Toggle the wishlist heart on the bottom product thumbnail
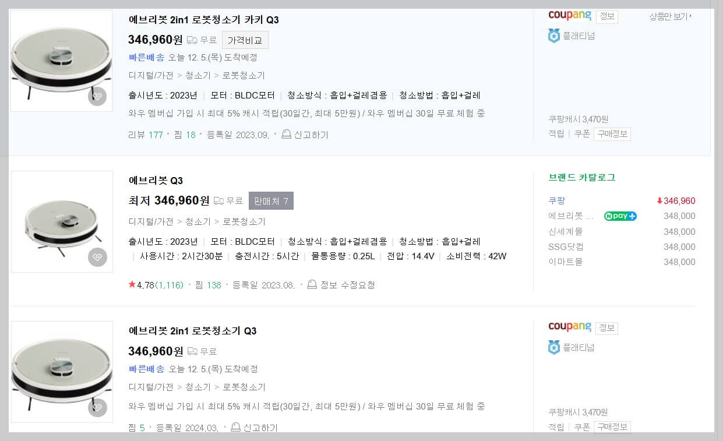723x441 pixels. 97,407
